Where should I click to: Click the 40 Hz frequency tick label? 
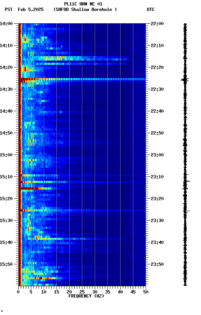(120, 292)
